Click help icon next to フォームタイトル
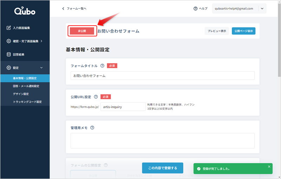The height and width of the screenshot is (179, 281). tap(102, 66)
